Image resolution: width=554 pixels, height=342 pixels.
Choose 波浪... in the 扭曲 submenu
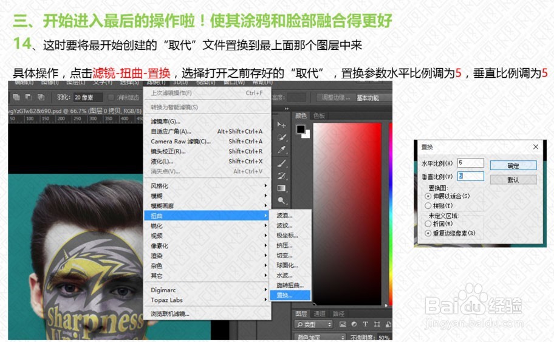(290, 216)
